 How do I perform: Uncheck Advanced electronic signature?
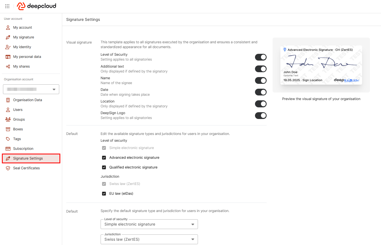click(104, 158)
